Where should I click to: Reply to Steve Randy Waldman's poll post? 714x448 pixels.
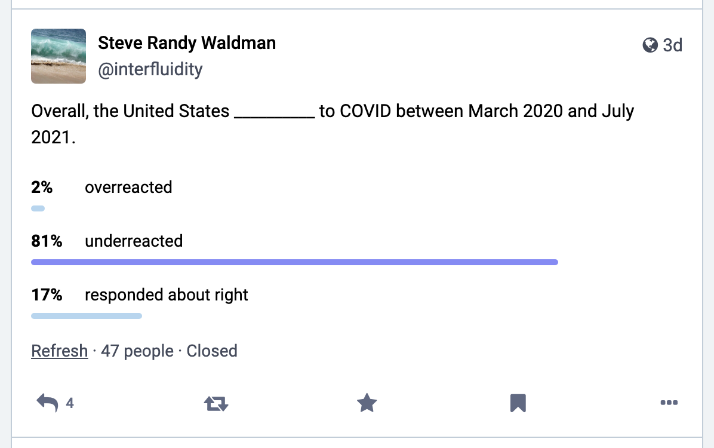[x=47, y=403]
